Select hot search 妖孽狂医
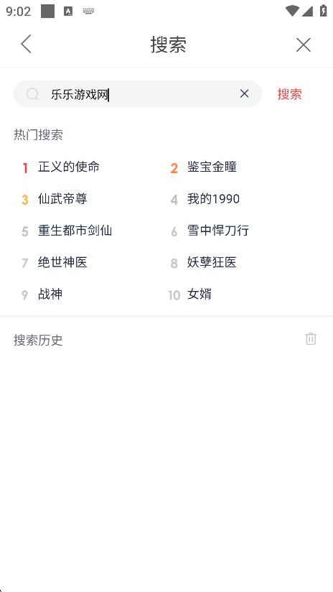 click(x=212, y=262)
